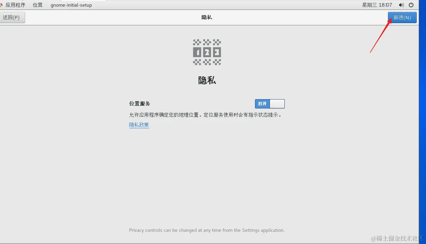Click the blue highlighted 前进(N) area
The width and height of the screenshot is (426, 244).
click(402, 17)
